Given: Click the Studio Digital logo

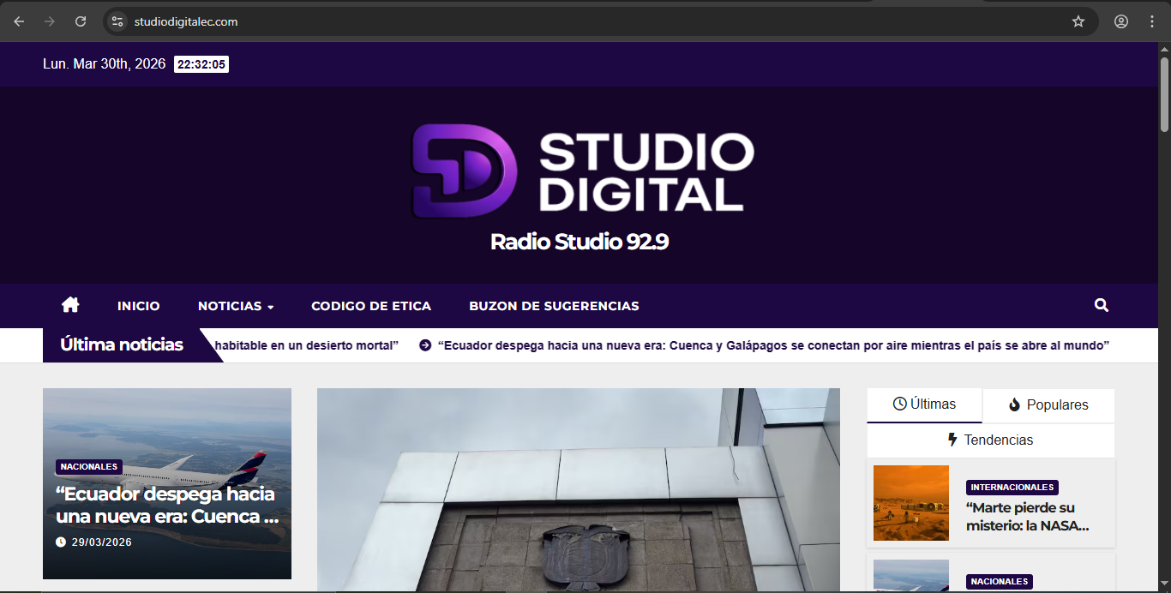Looking at the screenshot, I should 583,170.
